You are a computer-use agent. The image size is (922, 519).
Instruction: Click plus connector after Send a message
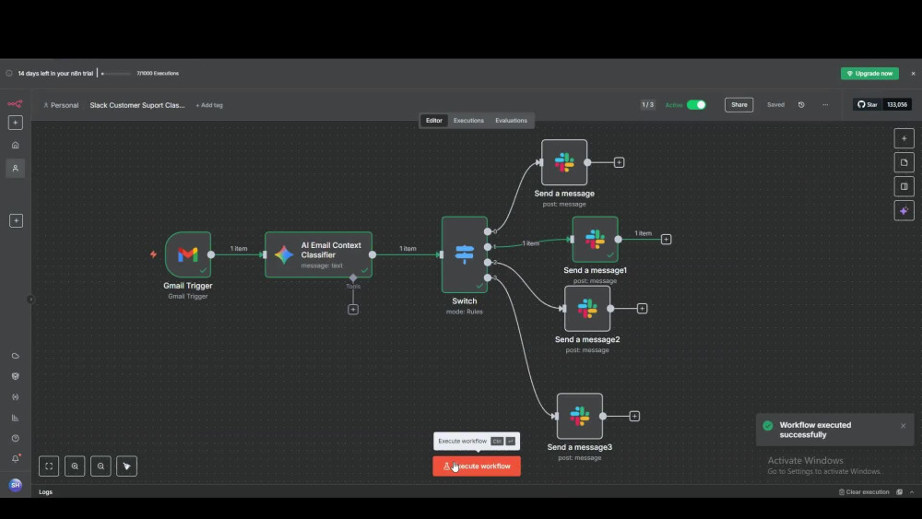[620, 163]
